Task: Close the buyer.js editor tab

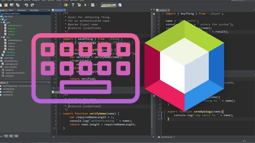Action: click(65, 10)
